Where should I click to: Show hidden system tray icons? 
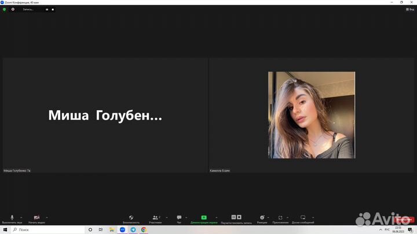381,229
